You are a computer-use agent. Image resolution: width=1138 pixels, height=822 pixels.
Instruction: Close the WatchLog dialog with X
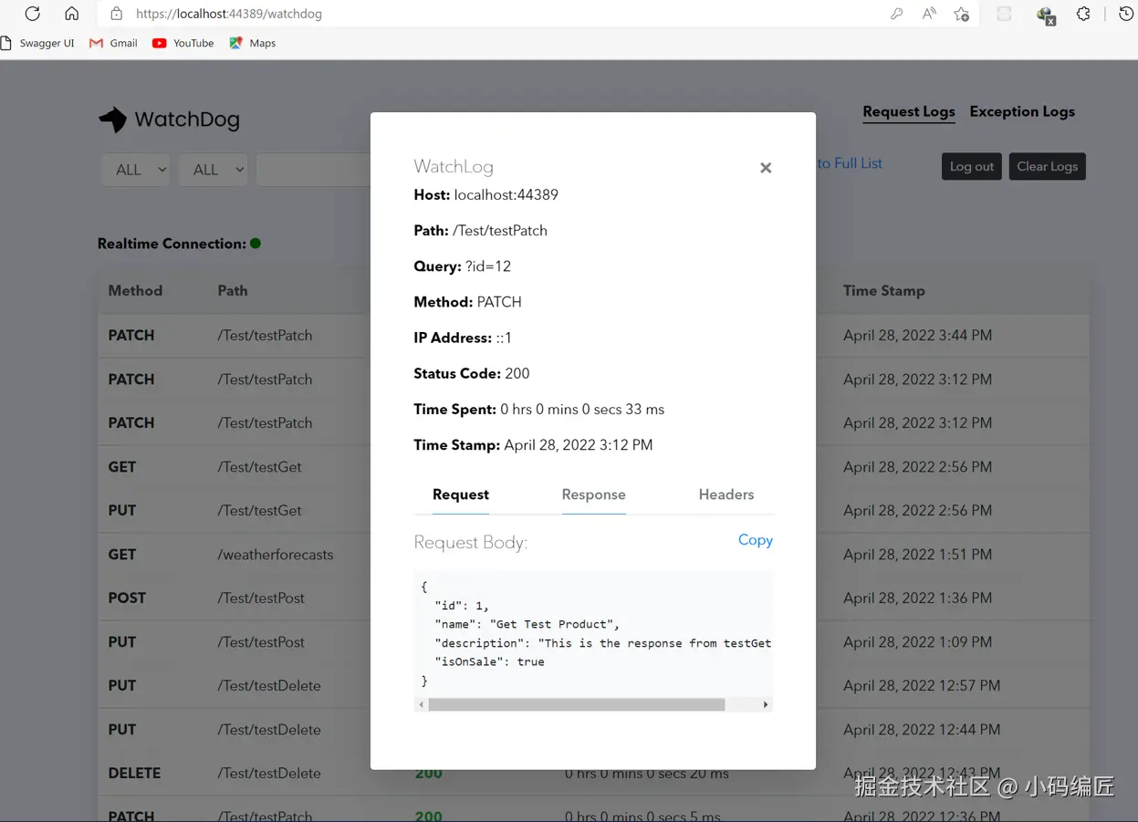pos(766,168)
